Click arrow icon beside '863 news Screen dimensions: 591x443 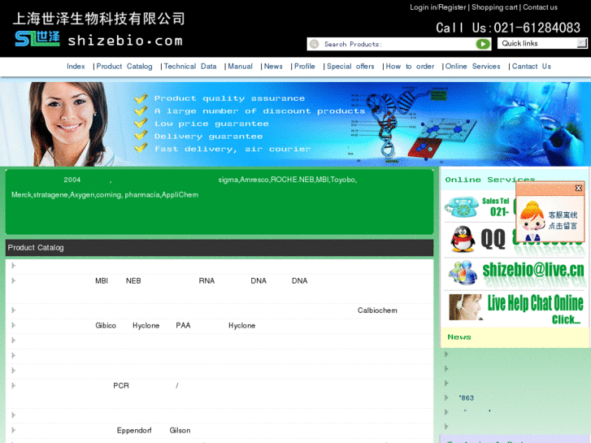[x=446, y=397]
